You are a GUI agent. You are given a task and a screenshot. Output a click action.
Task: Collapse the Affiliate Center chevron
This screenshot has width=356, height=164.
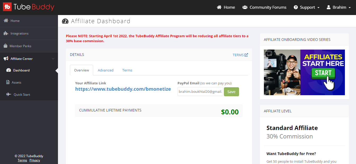53,59
